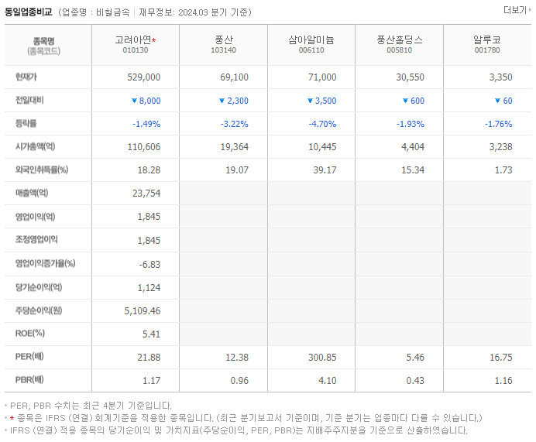The height and width of the screenshot is (442, 536).
Task: Select stock code 006110
Action: pos(311,50)
